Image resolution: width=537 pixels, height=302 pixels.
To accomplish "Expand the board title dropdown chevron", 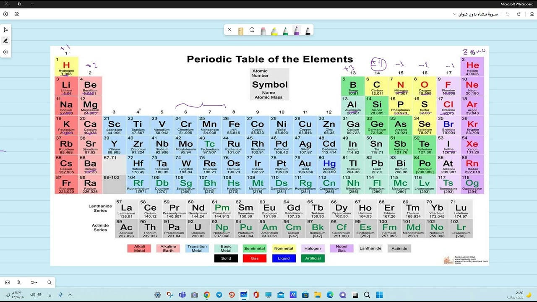I will pos(455,14).
